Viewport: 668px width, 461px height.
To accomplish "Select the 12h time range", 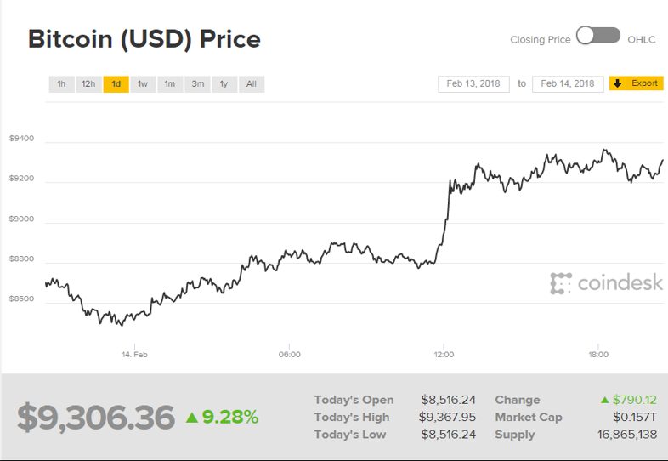I will 88,83.
